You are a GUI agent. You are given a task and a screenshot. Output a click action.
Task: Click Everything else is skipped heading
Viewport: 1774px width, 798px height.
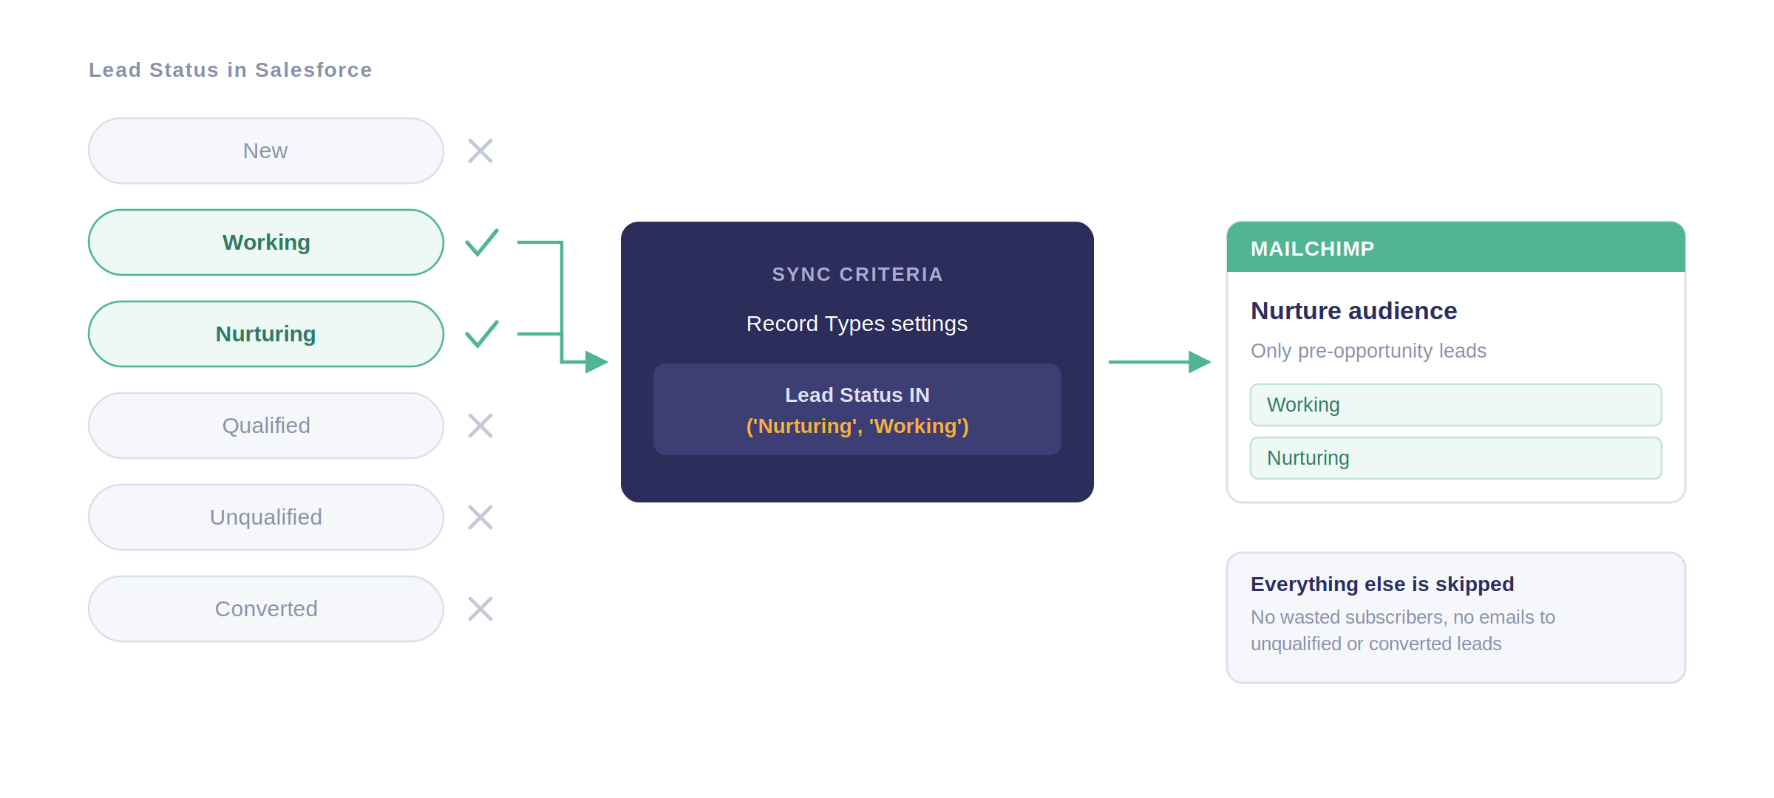click(1382, 584)
